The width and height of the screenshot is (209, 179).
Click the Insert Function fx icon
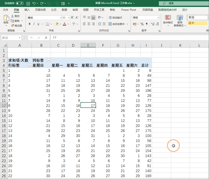click(46, 38)
